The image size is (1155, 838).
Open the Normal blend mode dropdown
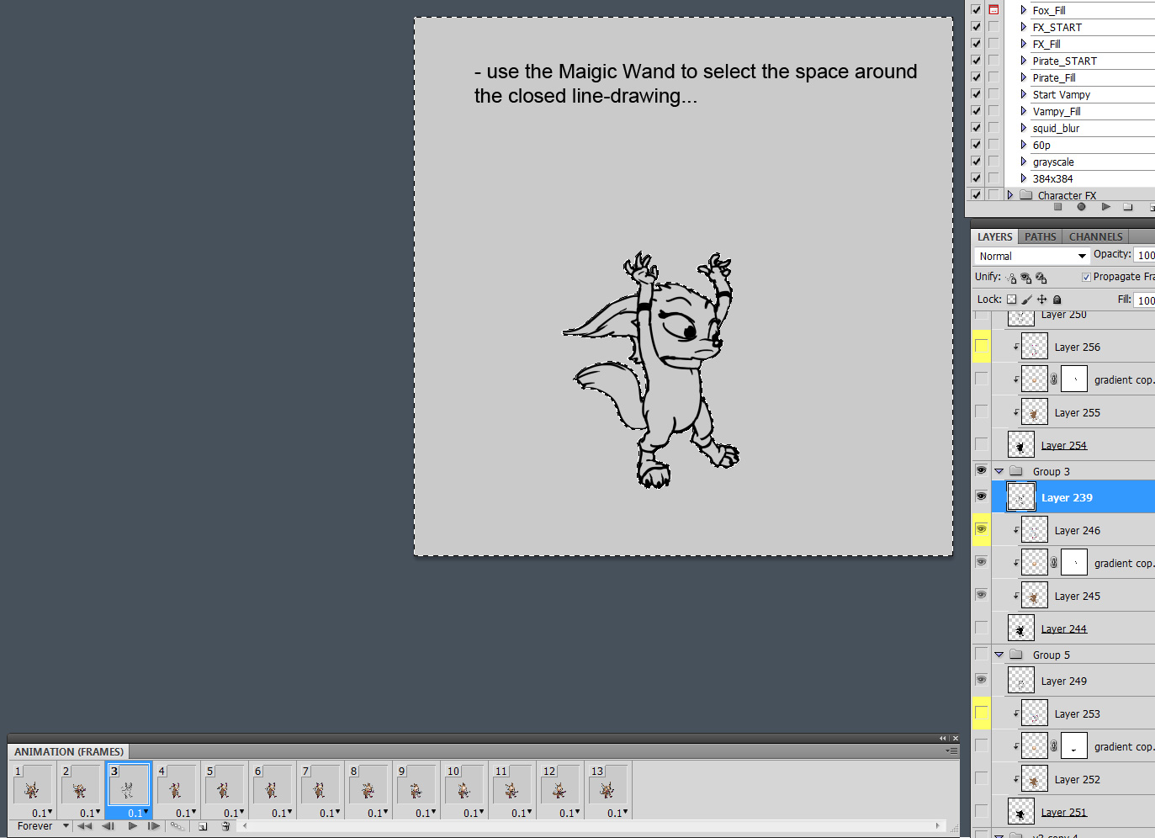pyautogui.click(x=1032, y=256)
